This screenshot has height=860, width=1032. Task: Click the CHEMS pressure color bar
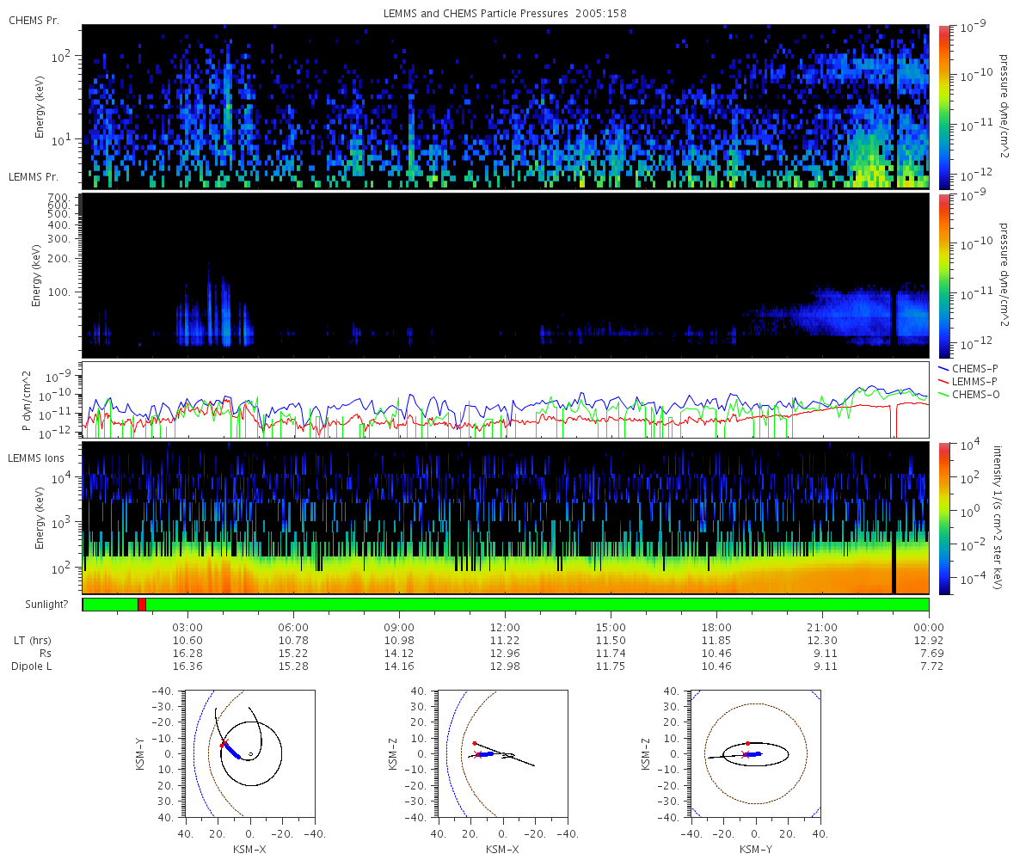point(943,107)
